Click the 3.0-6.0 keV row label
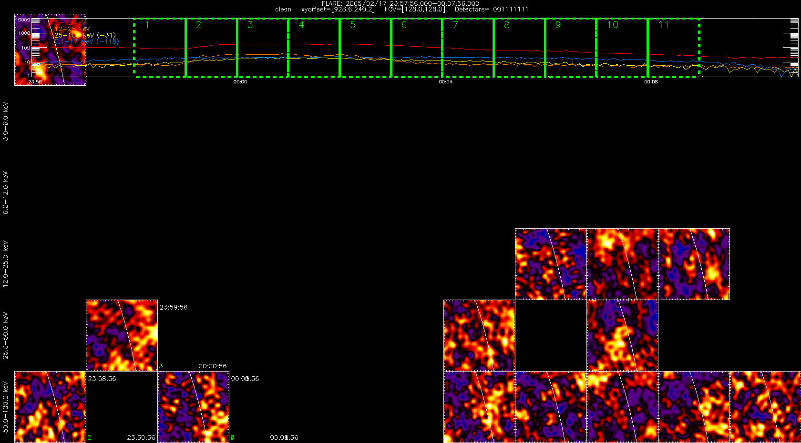Screen dimensions: 801x443 [6, 121]
